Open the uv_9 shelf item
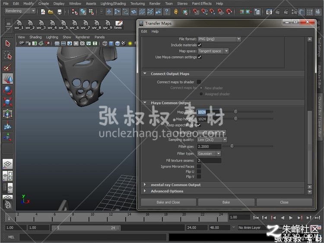The height and width of the screenshot is (243, 324). [x=108, y=25]
